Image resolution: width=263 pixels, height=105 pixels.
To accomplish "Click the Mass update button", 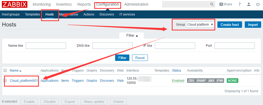I will (x=94, y=102).
